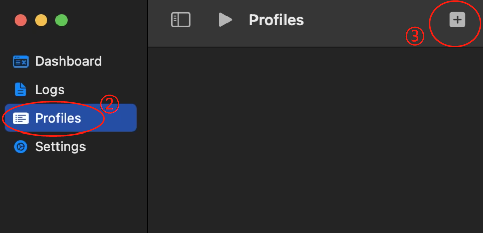Go to the Logs section

pyautogui.click(x=49, y=90)
